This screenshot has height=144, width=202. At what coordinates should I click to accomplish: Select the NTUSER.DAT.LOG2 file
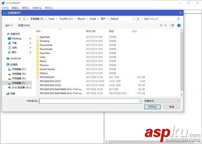coord(50,85)
